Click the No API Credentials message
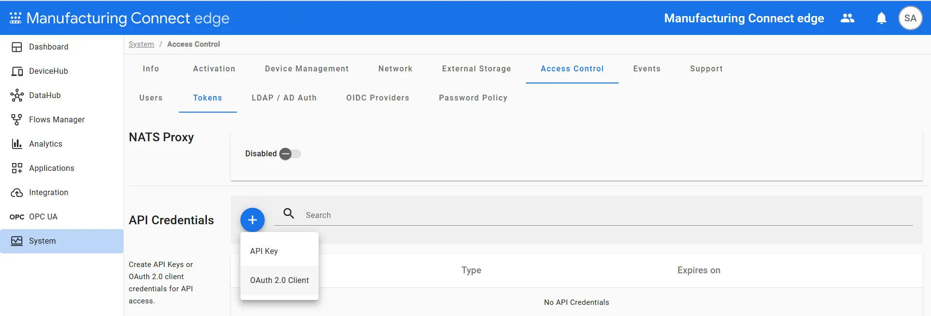Viewport: 931px width, 316px height. [576, 302]
